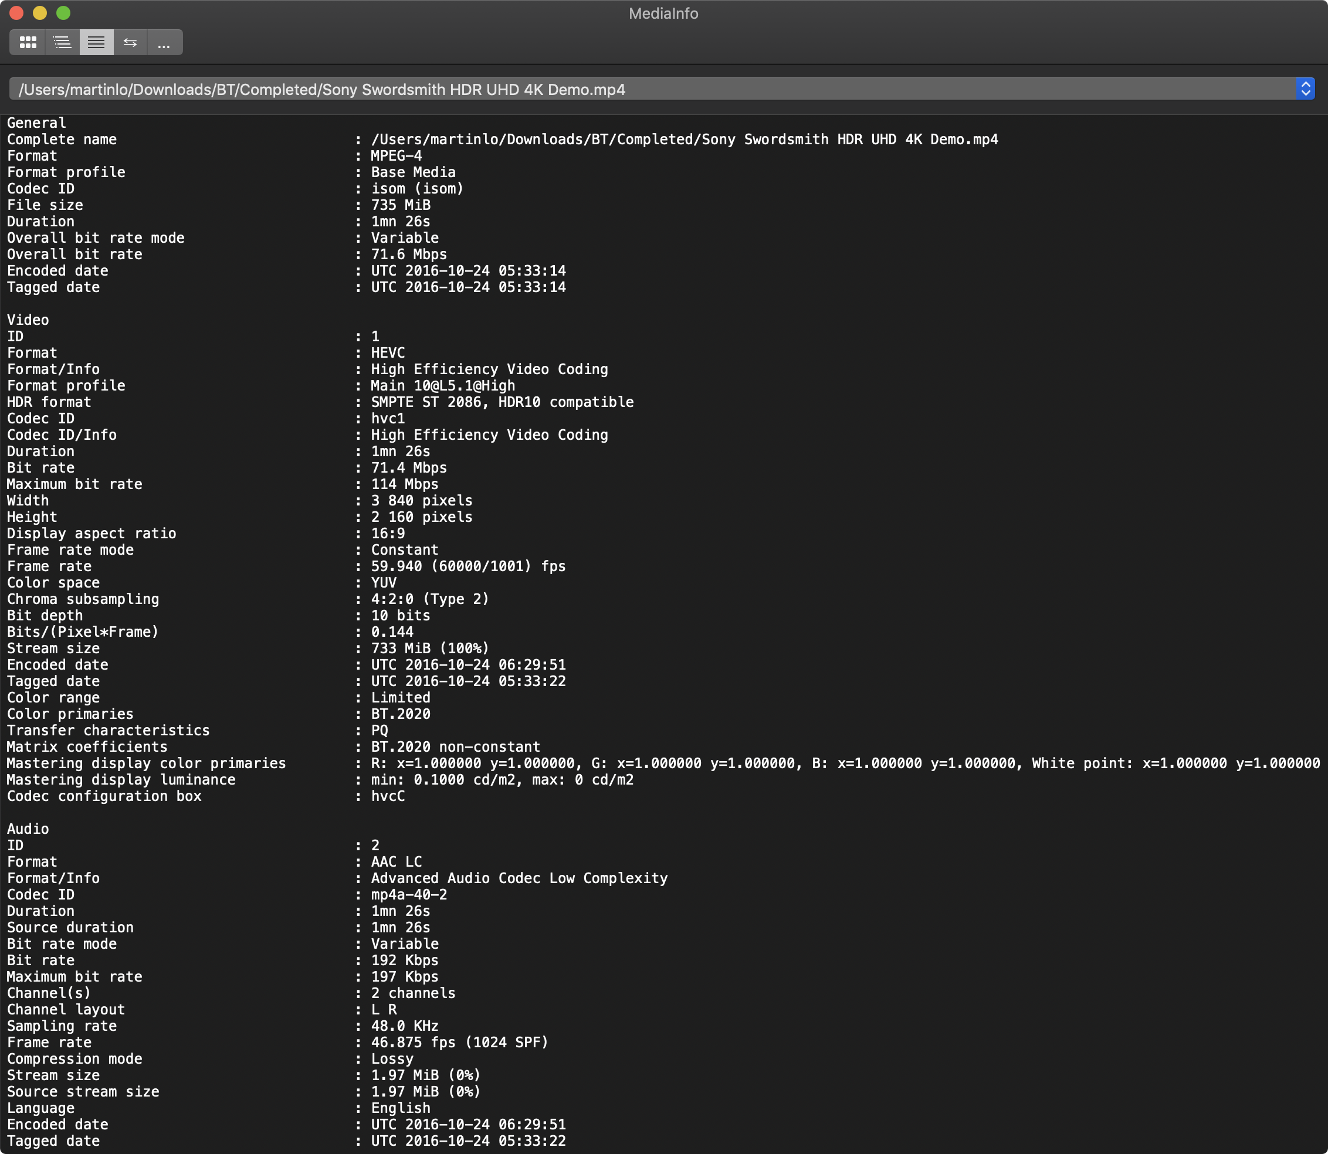This screenshot has height=1154, width=1328.
Task: Click the Main 10@L5.1@High profile value
Action: coord(442,386)
